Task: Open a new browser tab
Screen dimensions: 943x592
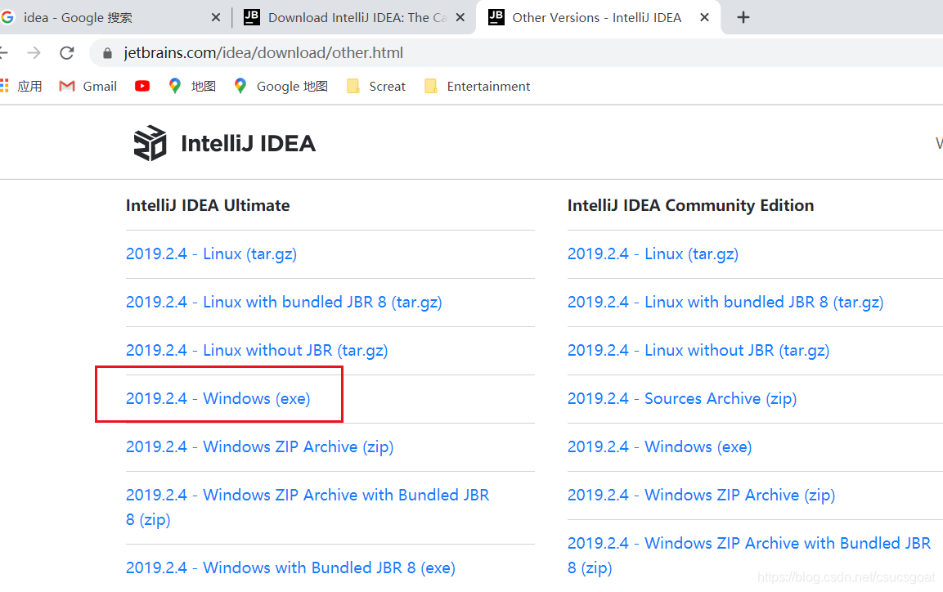Action: point(743,17)
